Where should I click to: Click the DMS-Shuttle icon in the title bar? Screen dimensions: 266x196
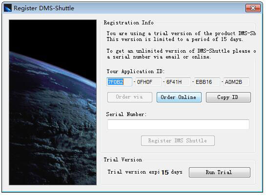[8, 8]
